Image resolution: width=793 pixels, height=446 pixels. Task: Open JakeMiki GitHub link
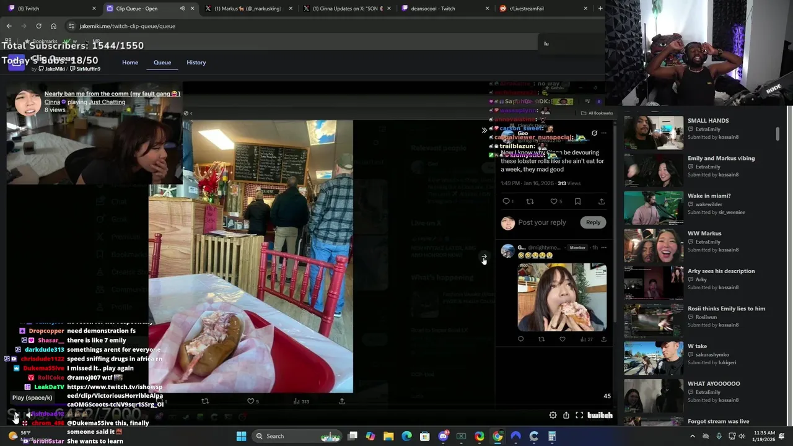pos(51,69)
